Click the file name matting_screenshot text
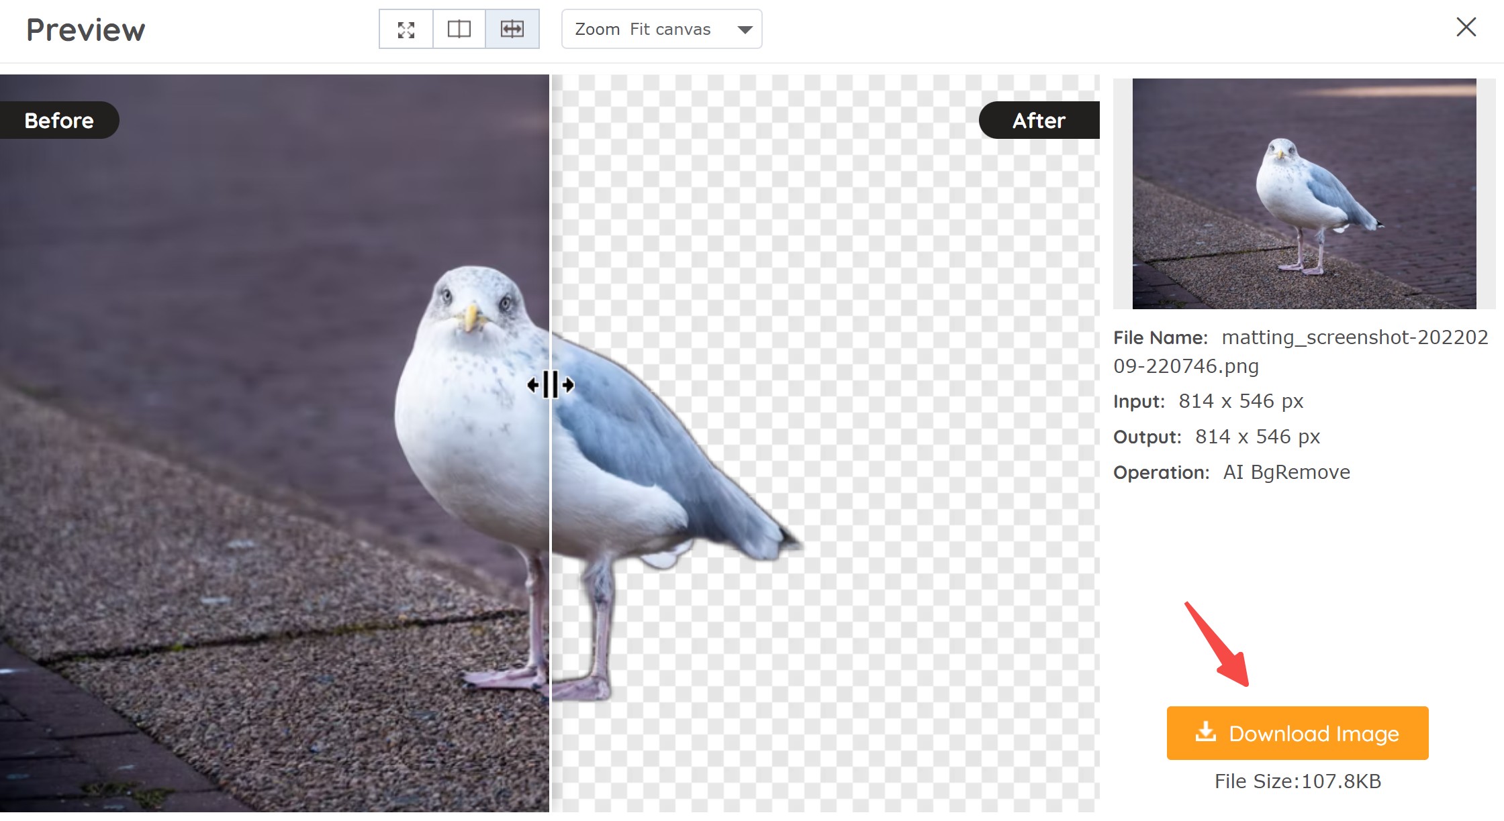1504x821 pixels. (1301, 351)
